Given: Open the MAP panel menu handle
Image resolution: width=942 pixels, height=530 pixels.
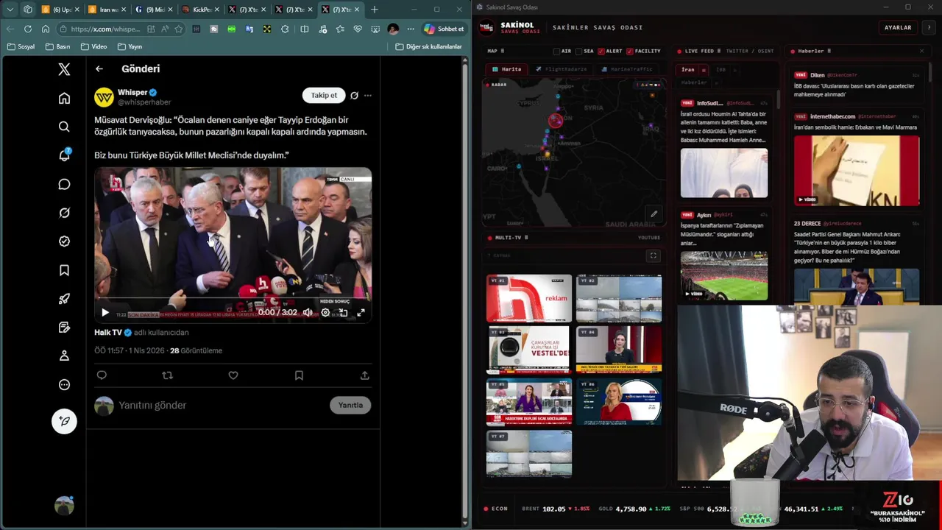Looking at the screenshot, I should point(504,51).
